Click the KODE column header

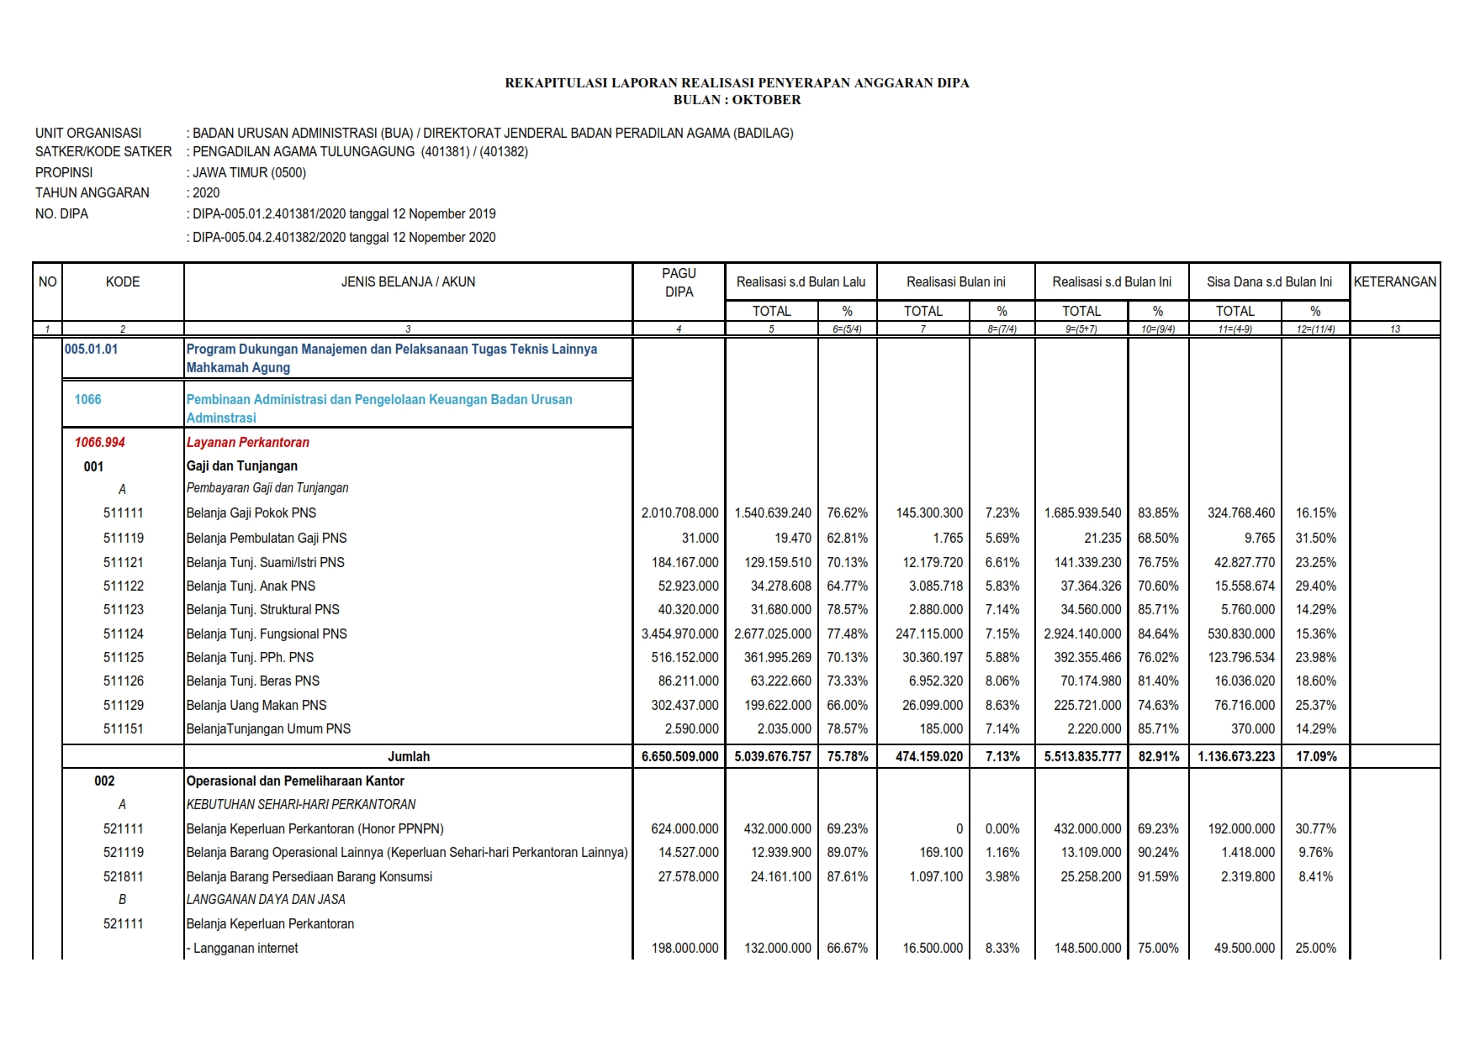(x=123, y=282)
